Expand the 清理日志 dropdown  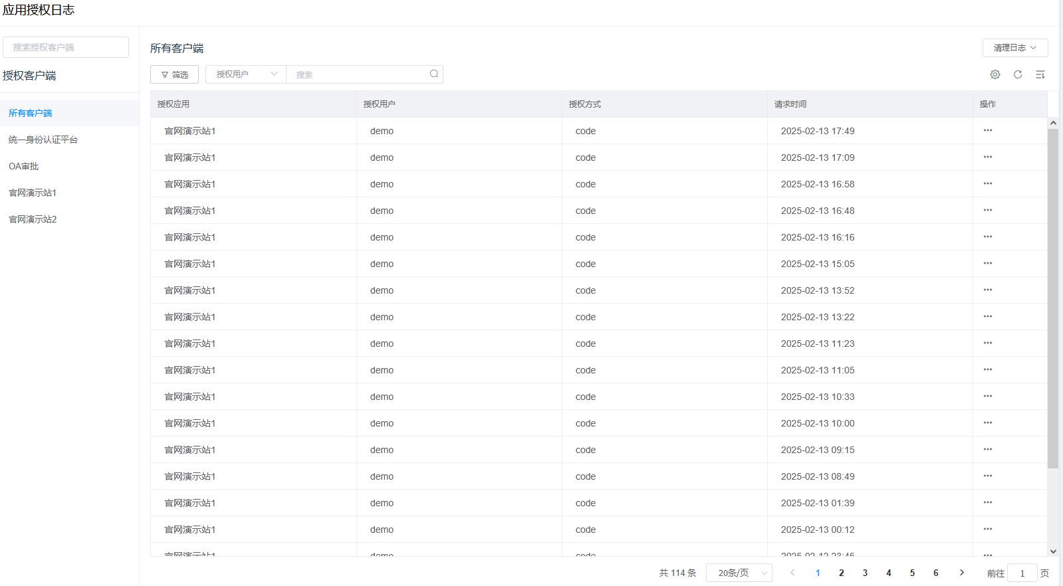(1014, 48)
